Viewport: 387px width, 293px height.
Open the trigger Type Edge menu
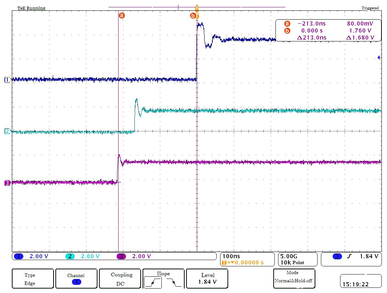[30, 279]
